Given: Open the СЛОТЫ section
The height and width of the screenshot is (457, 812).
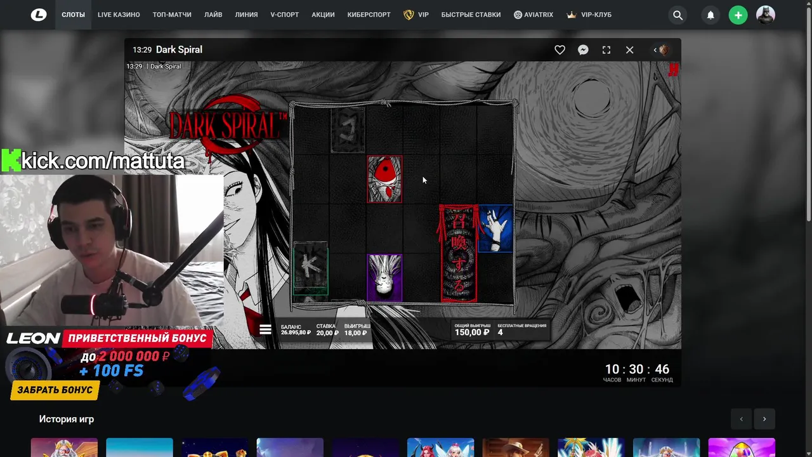Looking at the screenshot, I should (x=73, y=15).
